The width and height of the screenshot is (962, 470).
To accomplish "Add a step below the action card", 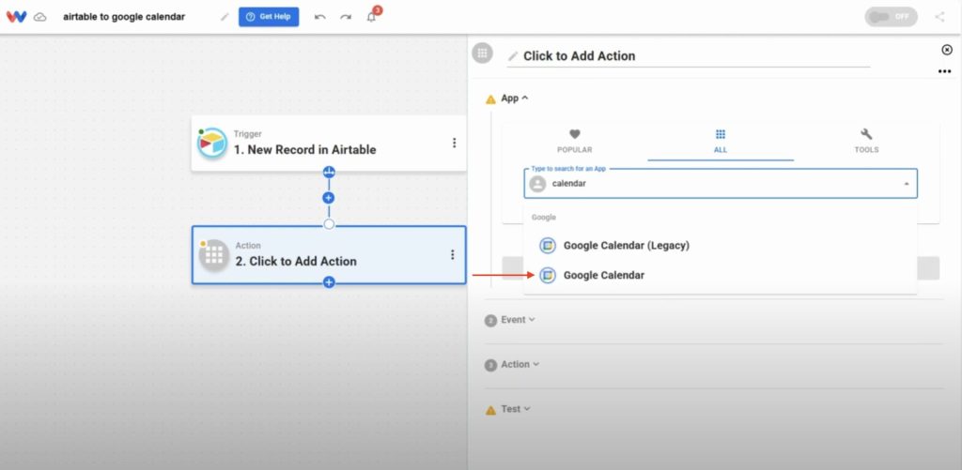I will tap(329, 281).
